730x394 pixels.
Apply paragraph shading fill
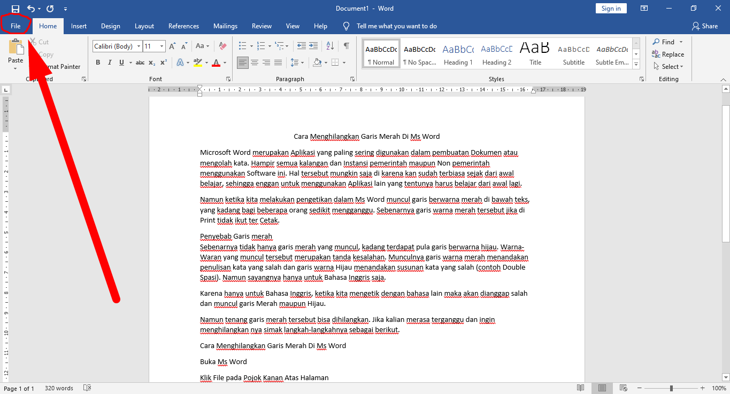pos(317,62)
